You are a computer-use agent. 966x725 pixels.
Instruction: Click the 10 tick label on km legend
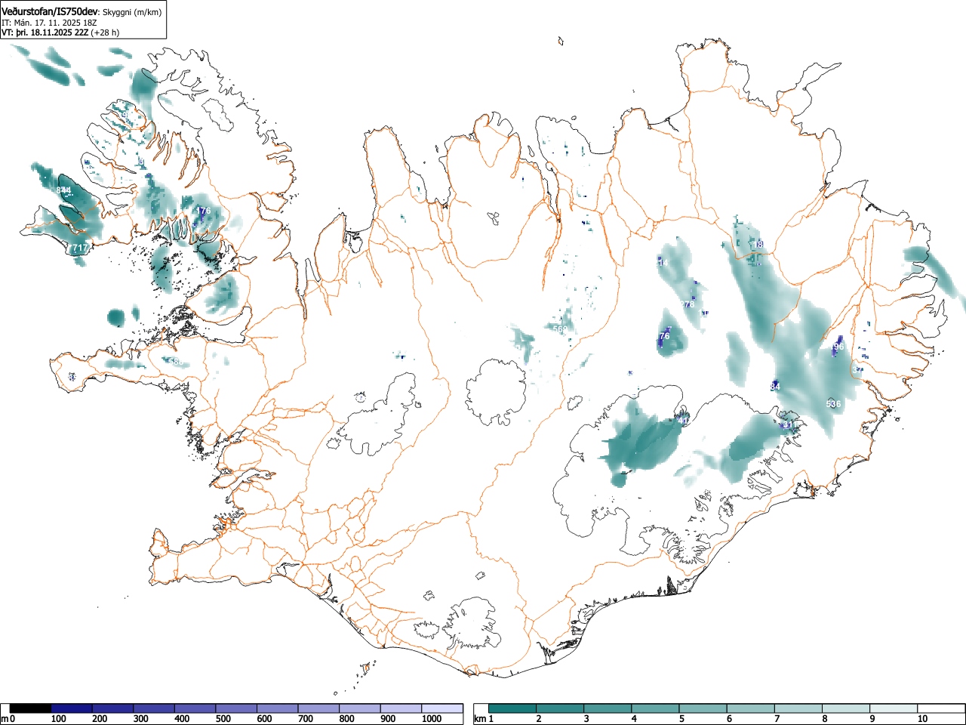pos(922,719)
